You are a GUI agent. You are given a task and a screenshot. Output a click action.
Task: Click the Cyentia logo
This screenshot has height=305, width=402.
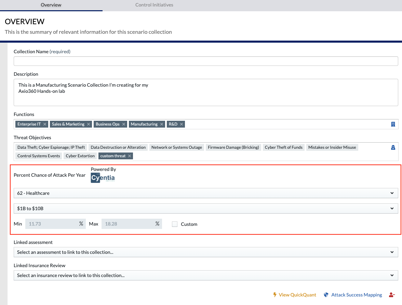tap(103, 177)
